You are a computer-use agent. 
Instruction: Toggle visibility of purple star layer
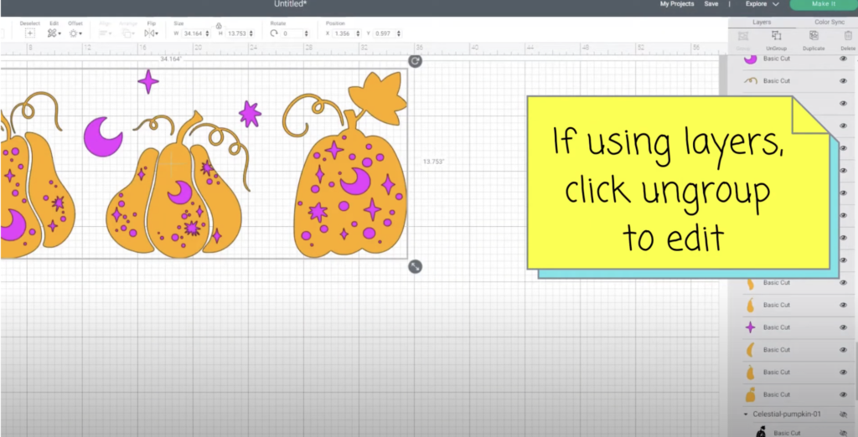(843, 327)
